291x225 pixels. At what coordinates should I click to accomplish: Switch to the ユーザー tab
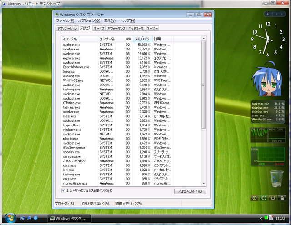152,28
